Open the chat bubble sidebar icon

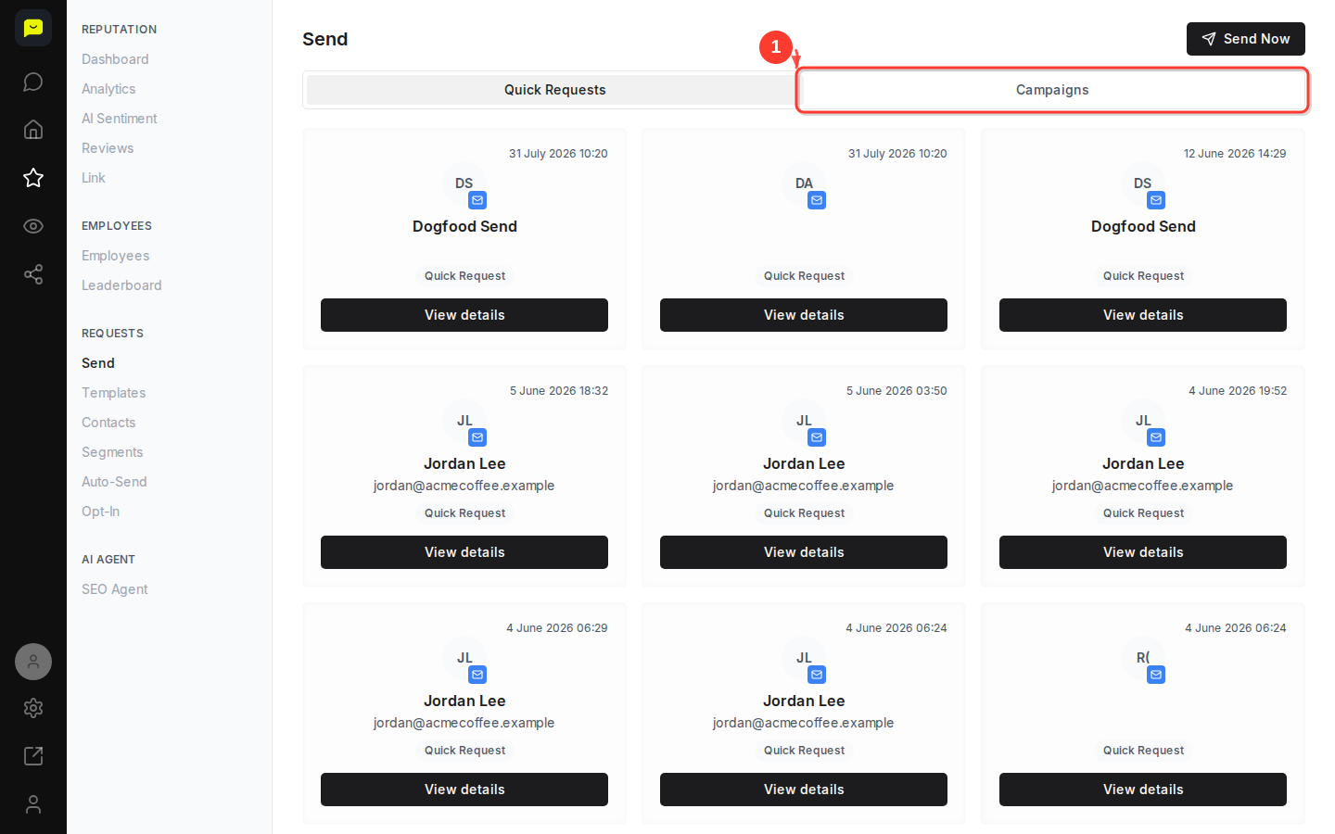point(33,82)
